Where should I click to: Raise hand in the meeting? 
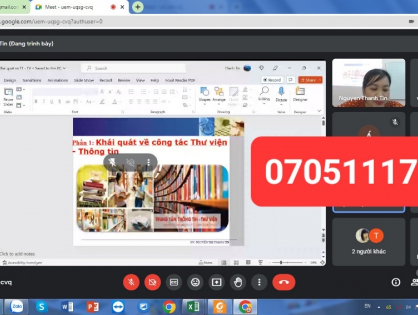click(x=238, y=282)
